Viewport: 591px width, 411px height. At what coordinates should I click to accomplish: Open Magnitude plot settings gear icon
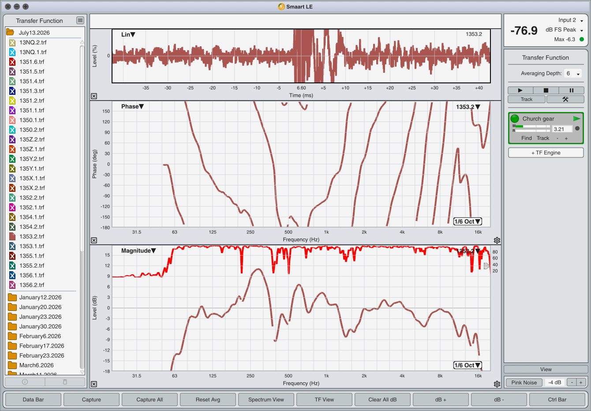click(497, 384)
